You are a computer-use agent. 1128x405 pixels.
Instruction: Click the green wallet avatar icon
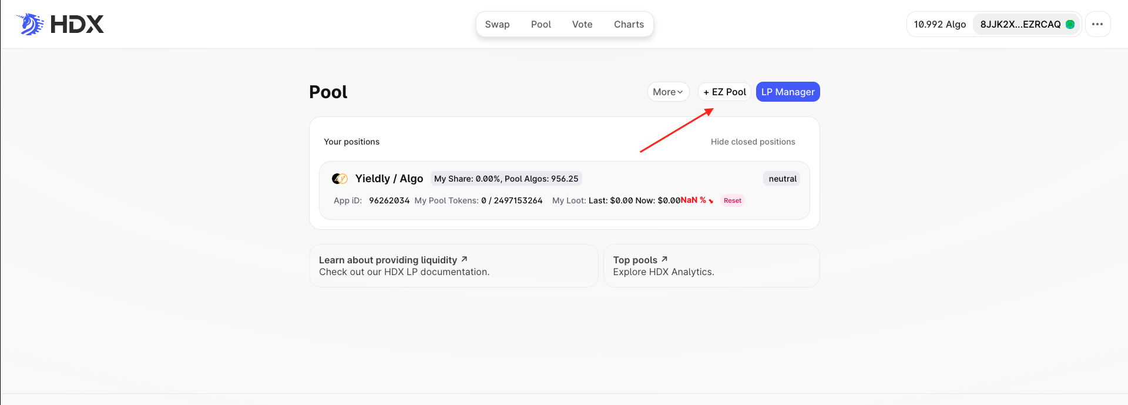coord(1070,24)
